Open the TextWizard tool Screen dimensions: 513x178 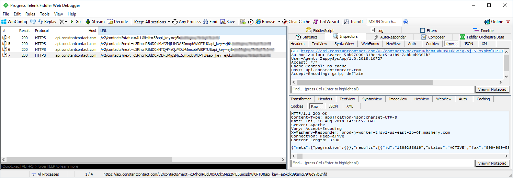[326, 22]
